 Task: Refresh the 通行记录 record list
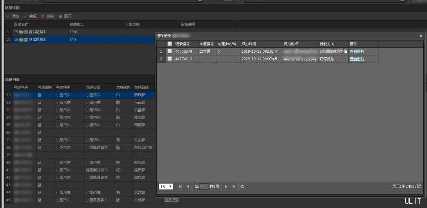243,187
